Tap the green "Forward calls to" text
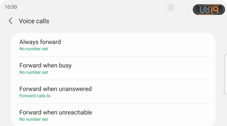Screen dimensions: 227x126 coord(35,96)
